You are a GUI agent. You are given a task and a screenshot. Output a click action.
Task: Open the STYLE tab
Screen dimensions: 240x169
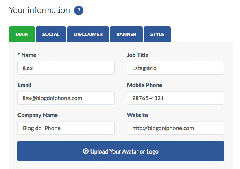tap(157, 34)
